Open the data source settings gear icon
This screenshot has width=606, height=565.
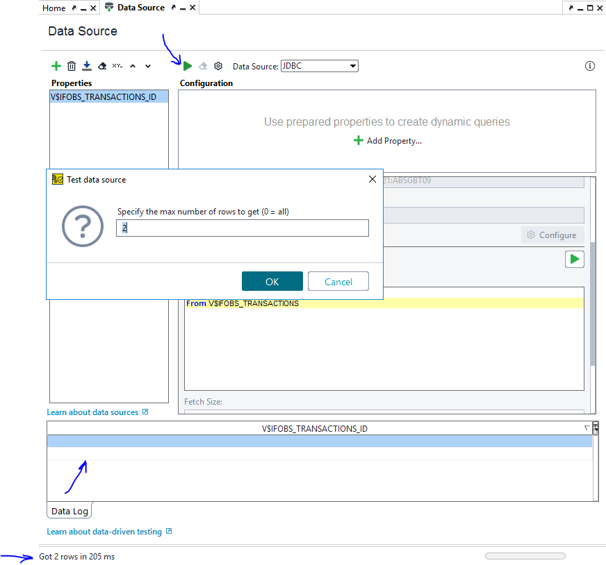(218, 66)
